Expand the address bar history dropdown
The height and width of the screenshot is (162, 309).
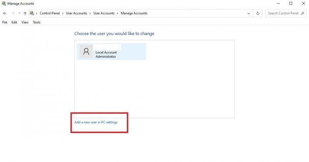pyautogui.click(x=249, y=13)
